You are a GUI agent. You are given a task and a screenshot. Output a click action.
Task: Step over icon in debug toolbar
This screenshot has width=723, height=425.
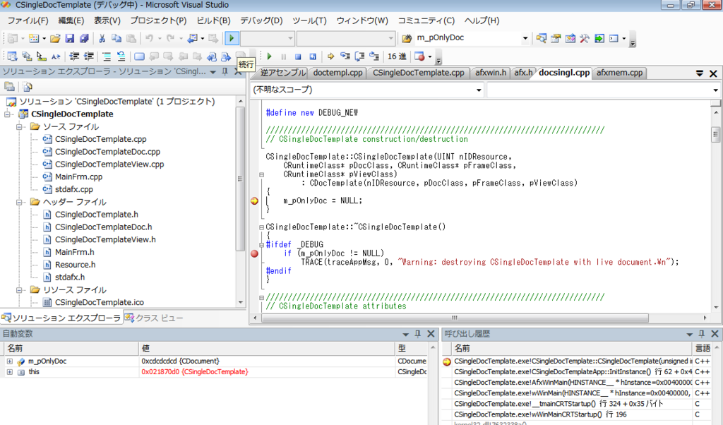click(x=359, y=56)
